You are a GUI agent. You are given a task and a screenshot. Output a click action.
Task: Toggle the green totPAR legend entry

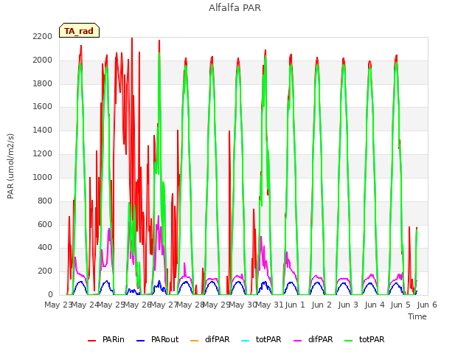[364, 339]
